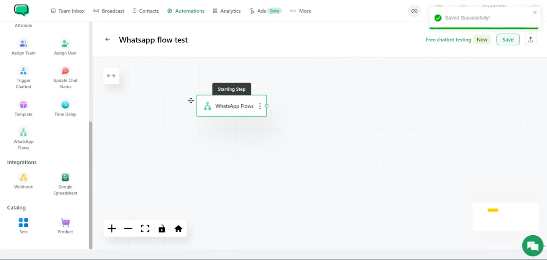Viewport: 547px width, 260px height.
Task: Add the Google Spreadsheet integration
Action: coord(65,184)
